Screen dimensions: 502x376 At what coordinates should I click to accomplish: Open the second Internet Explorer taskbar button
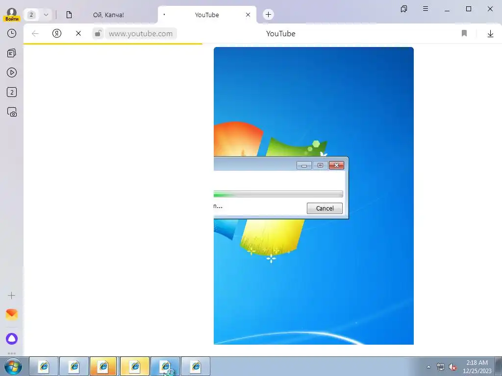[75, 366]
